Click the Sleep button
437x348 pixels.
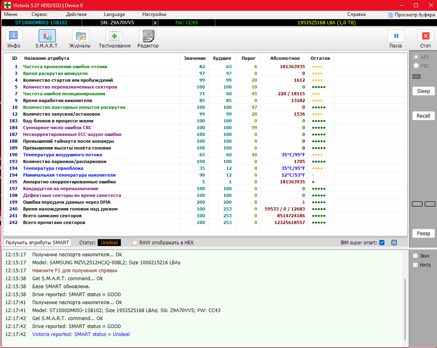point(423,91)
